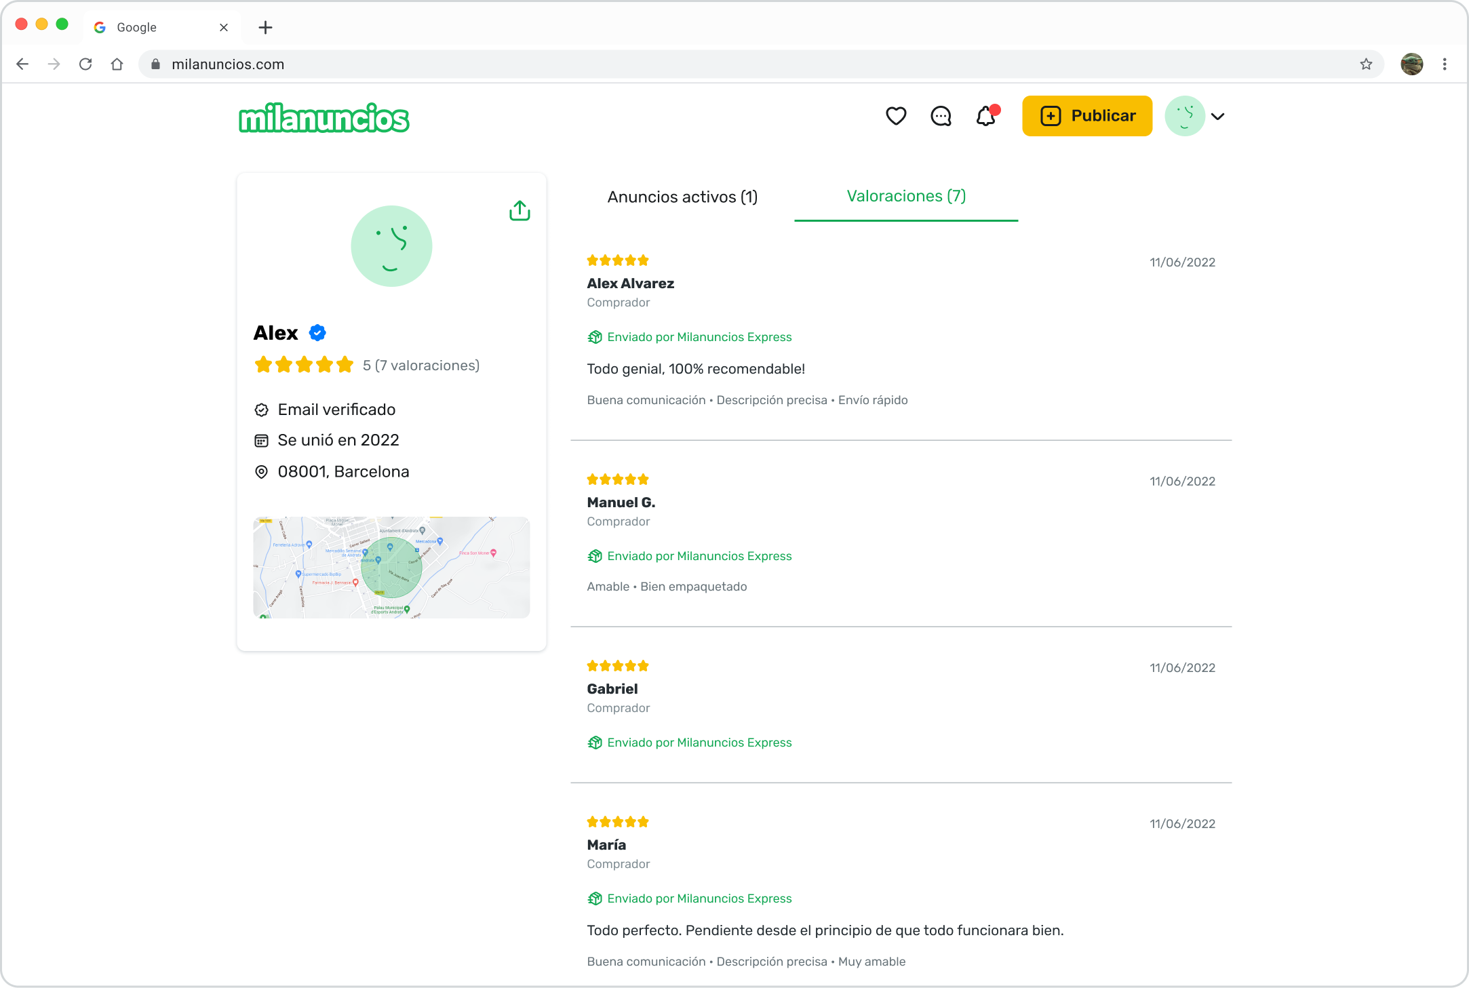Click the calendar joined icon
This screenshot has height=988, width=1469.
261,441
